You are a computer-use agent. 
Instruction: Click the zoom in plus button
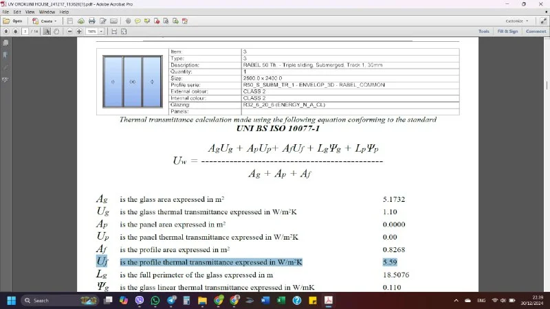point(79,32)
